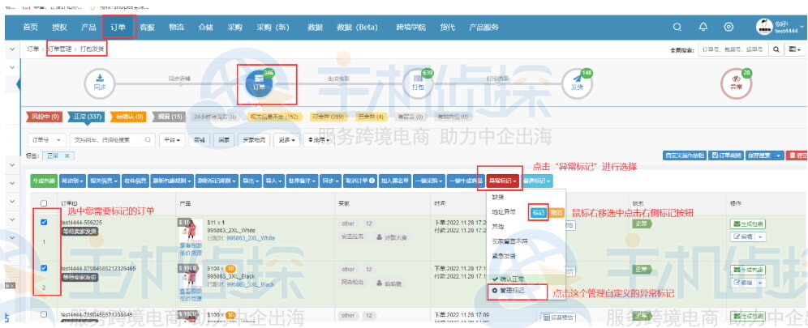Click the 995863_2XL_White matched product link
808x328 pixels.
[x=251, y=238]
